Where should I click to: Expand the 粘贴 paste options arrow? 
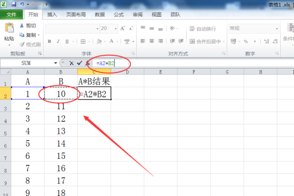click(9, 45)
